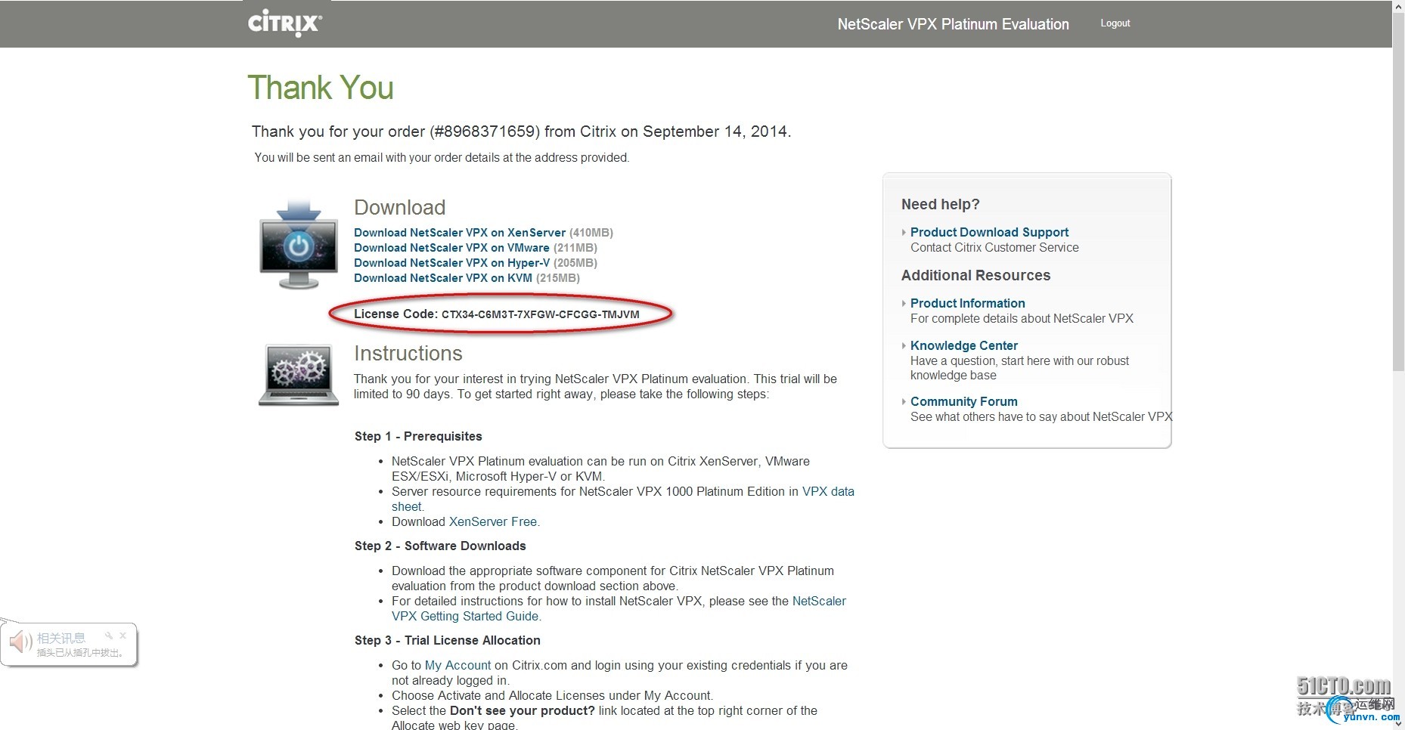
Task: Click NetScaler VPX Platinum Evaluation header title
Action: click(x=953, y=24)
